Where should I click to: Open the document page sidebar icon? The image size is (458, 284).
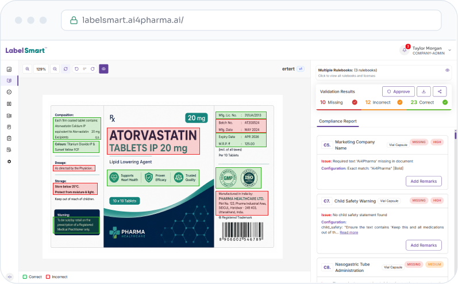click(x=9, y=127)
